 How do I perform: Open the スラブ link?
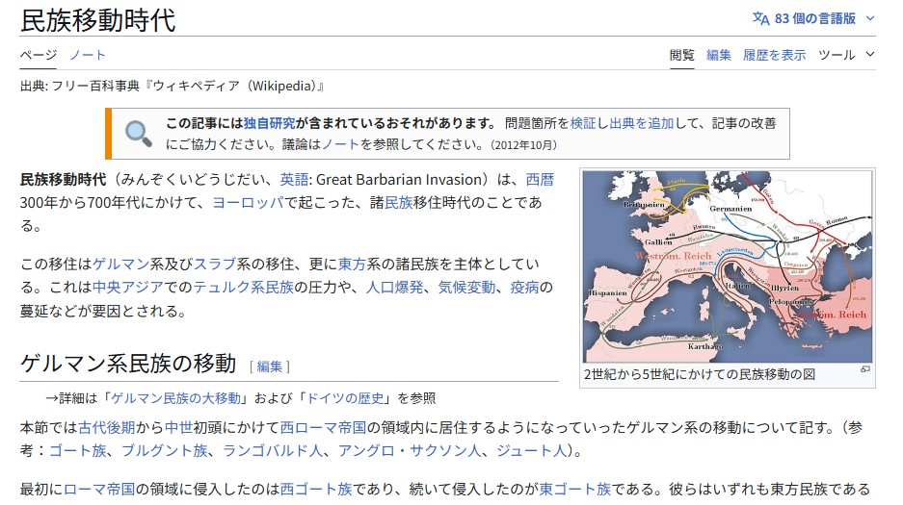point(215,264)
